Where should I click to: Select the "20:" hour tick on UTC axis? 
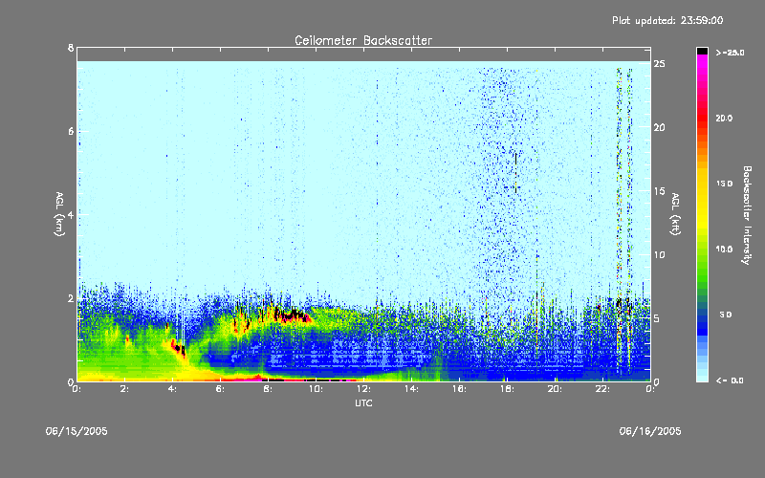coord(555,389)
